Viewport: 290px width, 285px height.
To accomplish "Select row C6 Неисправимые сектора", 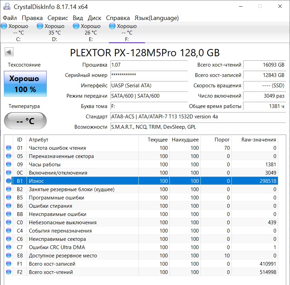I will pyautogui.click(x=141, y=239).
